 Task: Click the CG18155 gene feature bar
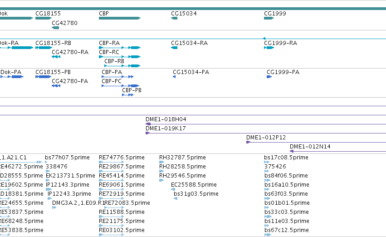[44, 18]
